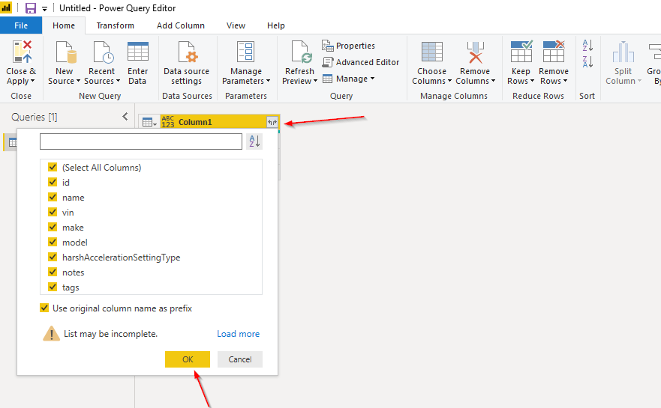This screenshot has width=661, height=408.
Task: Switch to the Home tab
Action: 64,25
